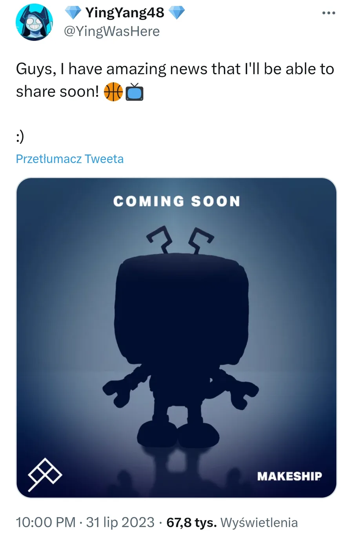353x544 pixels.
Task: Click the basketball emoji in the tweet
Action: (x=113, y=92)
